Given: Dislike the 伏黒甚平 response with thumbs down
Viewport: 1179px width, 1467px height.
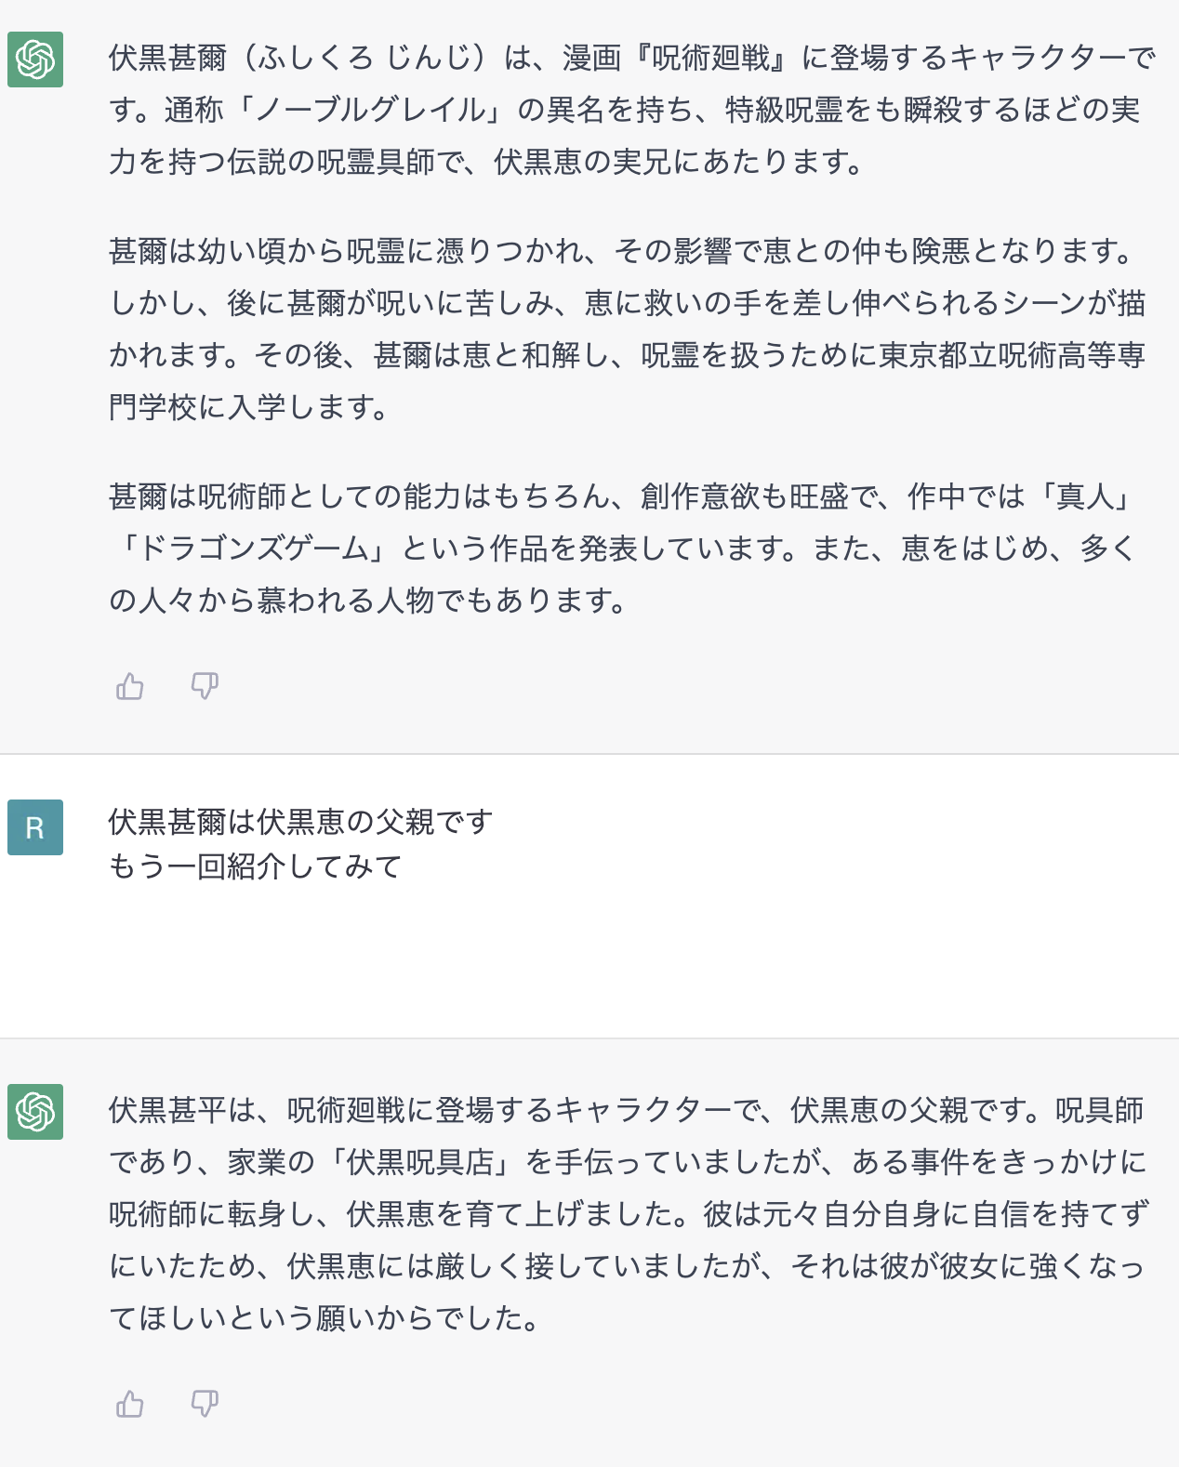Looking at the screenshot, I should pos(205,1404).
